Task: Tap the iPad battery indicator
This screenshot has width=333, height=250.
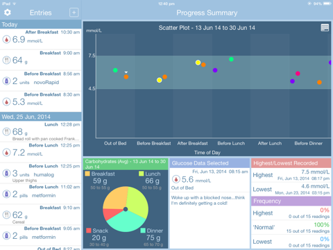Action: click(x=327, y=3)
